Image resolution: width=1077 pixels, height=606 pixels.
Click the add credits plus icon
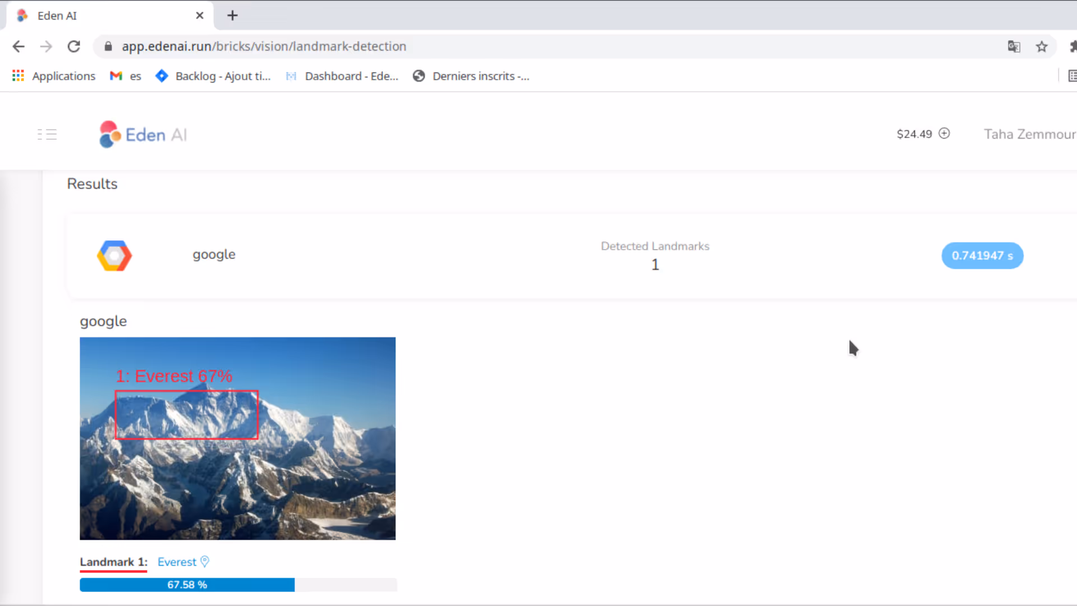coord(944,134)
